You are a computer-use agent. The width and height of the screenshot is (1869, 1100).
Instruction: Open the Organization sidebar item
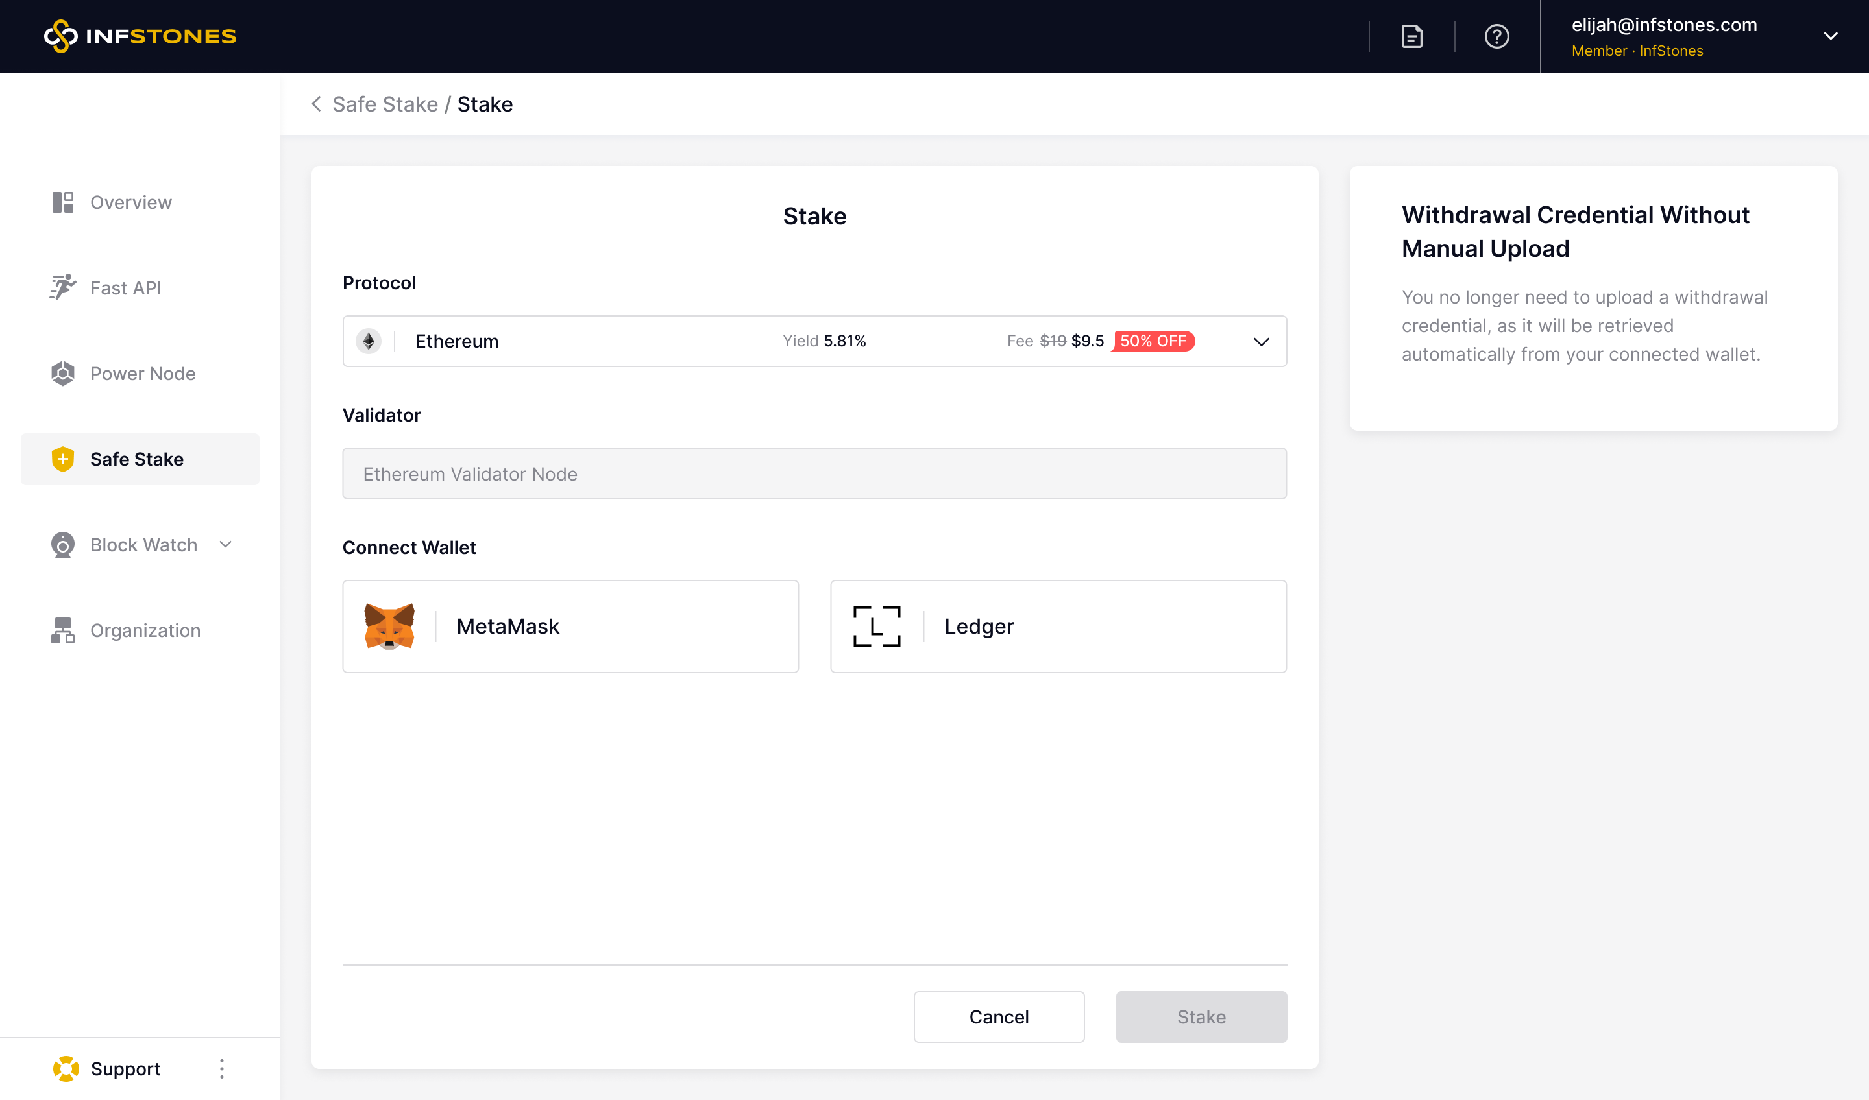145,630
